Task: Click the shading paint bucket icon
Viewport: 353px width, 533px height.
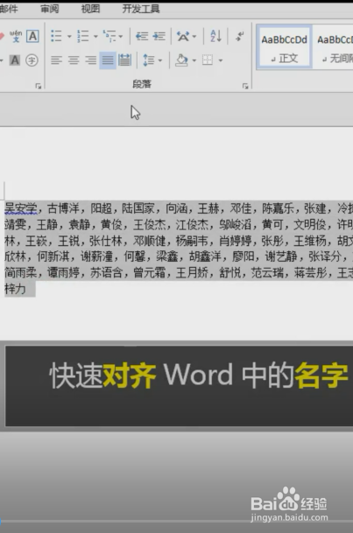Action: pos(181,60)
